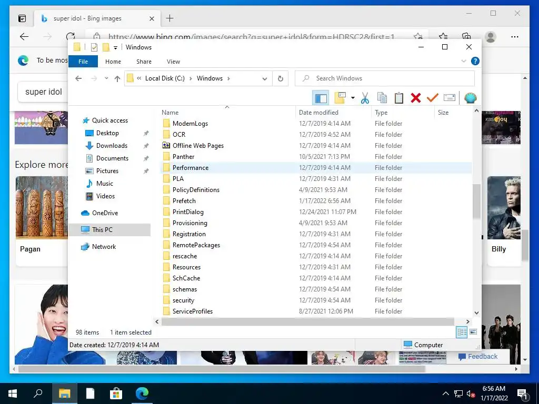This screenshot has height=404, width=539.
Task: Sort by Date modified column header
Action: pos(333,113)
